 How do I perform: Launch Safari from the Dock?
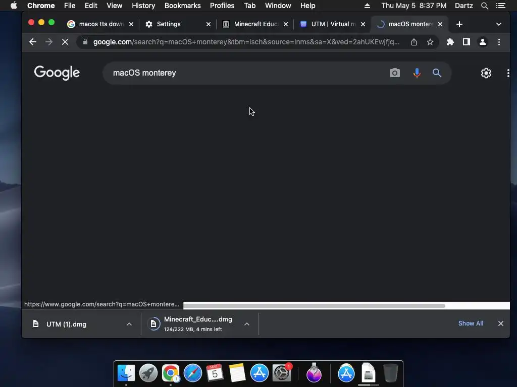click(x=192, y=373)
